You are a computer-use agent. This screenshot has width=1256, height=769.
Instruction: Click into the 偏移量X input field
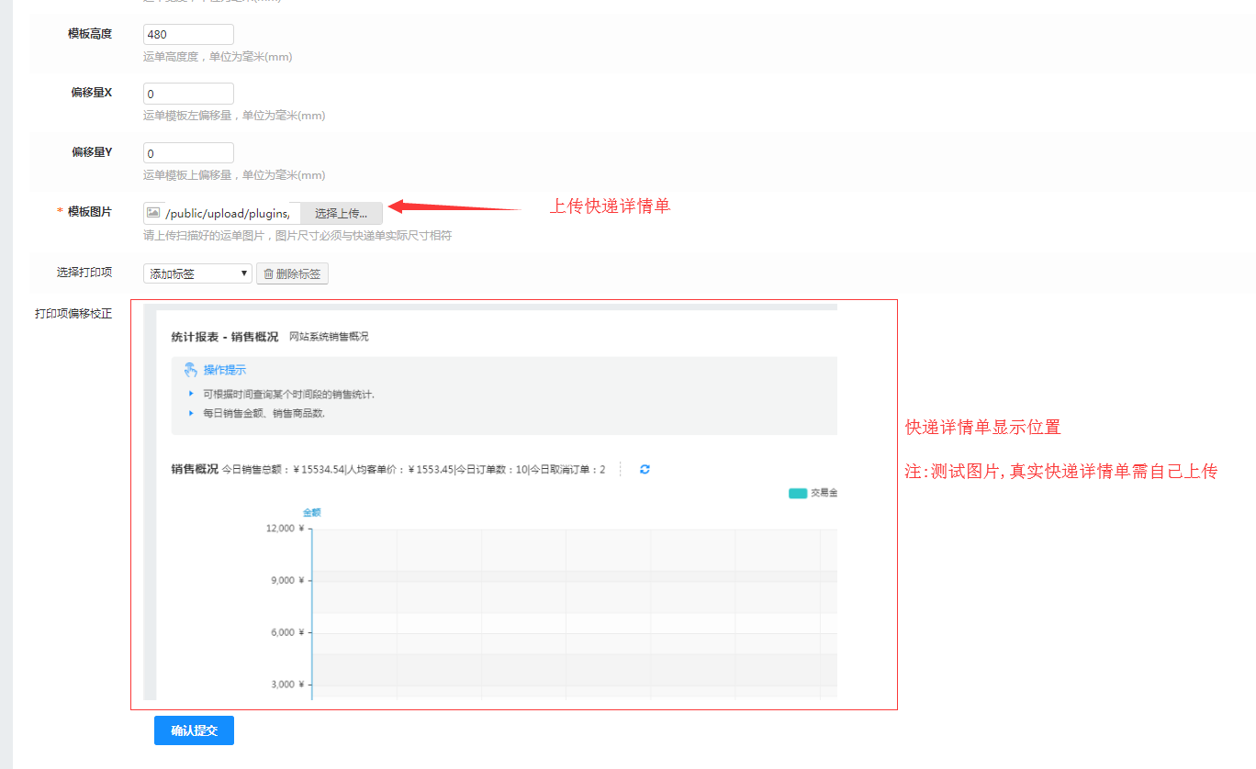click(x=188, y=94)
